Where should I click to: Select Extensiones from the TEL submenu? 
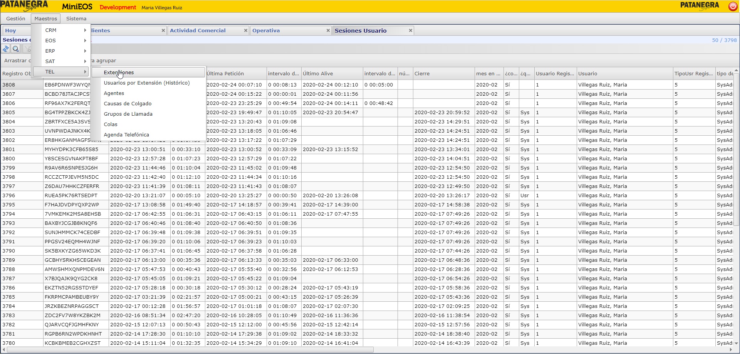pyautogui.click(x=148, y=72)
